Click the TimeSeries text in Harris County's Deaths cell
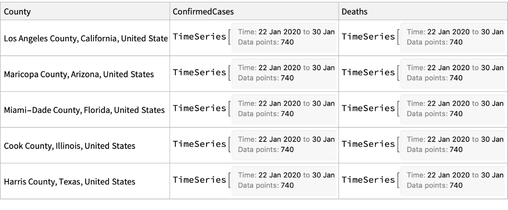Viewport: 508px width, 210px height. [368, 180]
